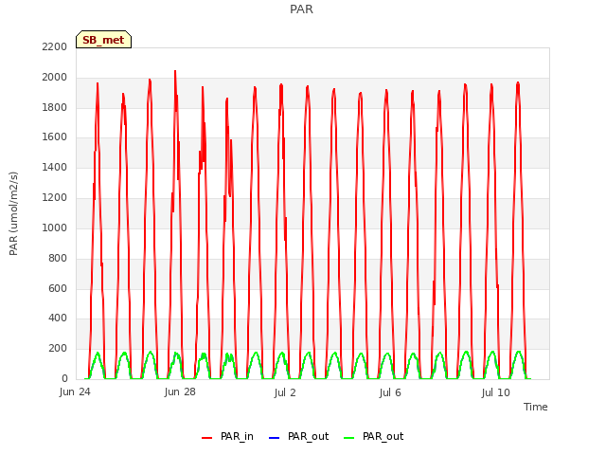Click the 1000 y-axis tick label

pyautogui.click(x=55, y=227)
